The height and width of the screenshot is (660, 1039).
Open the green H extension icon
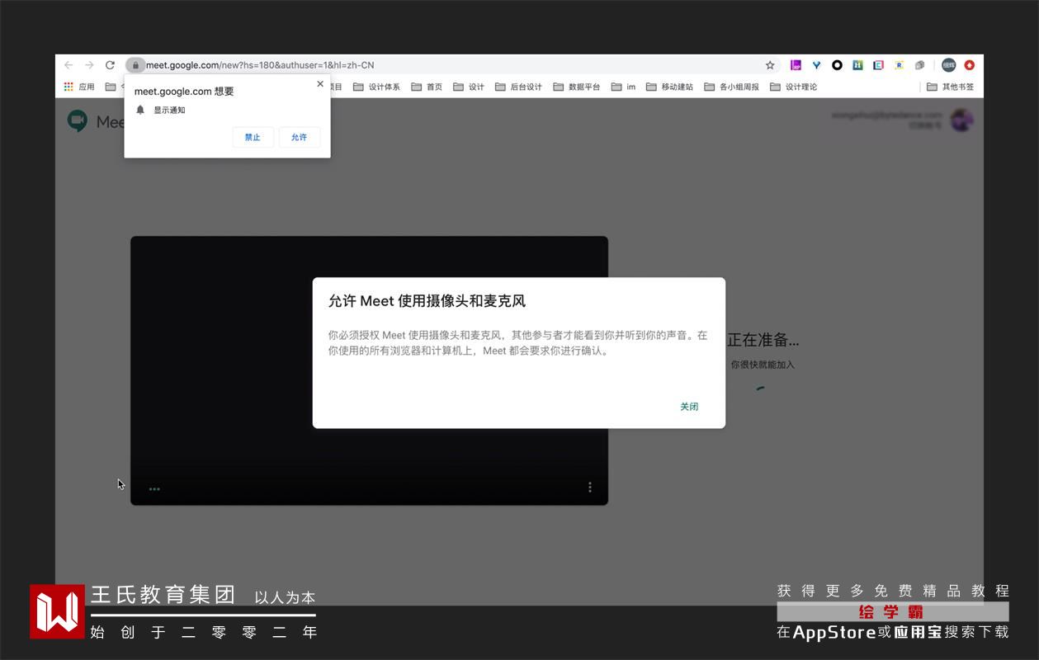857,65
